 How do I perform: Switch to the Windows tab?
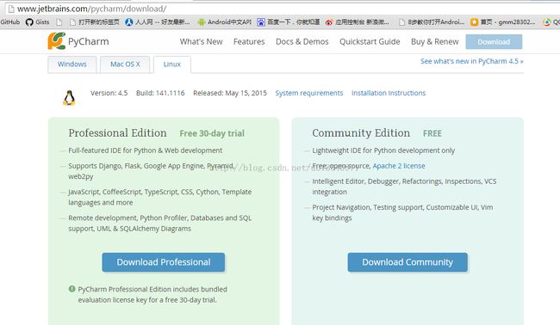pos(72,64)
